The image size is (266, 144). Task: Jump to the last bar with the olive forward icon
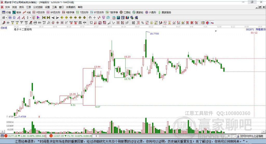[48, 18]
